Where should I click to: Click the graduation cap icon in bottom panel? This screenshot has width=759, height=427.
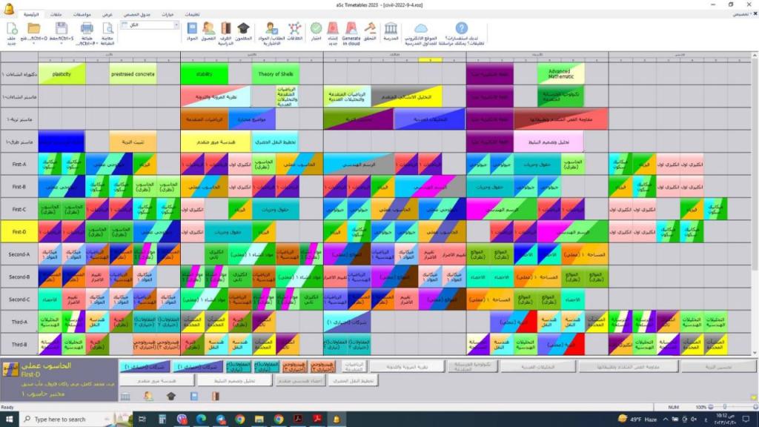[170, 396]
